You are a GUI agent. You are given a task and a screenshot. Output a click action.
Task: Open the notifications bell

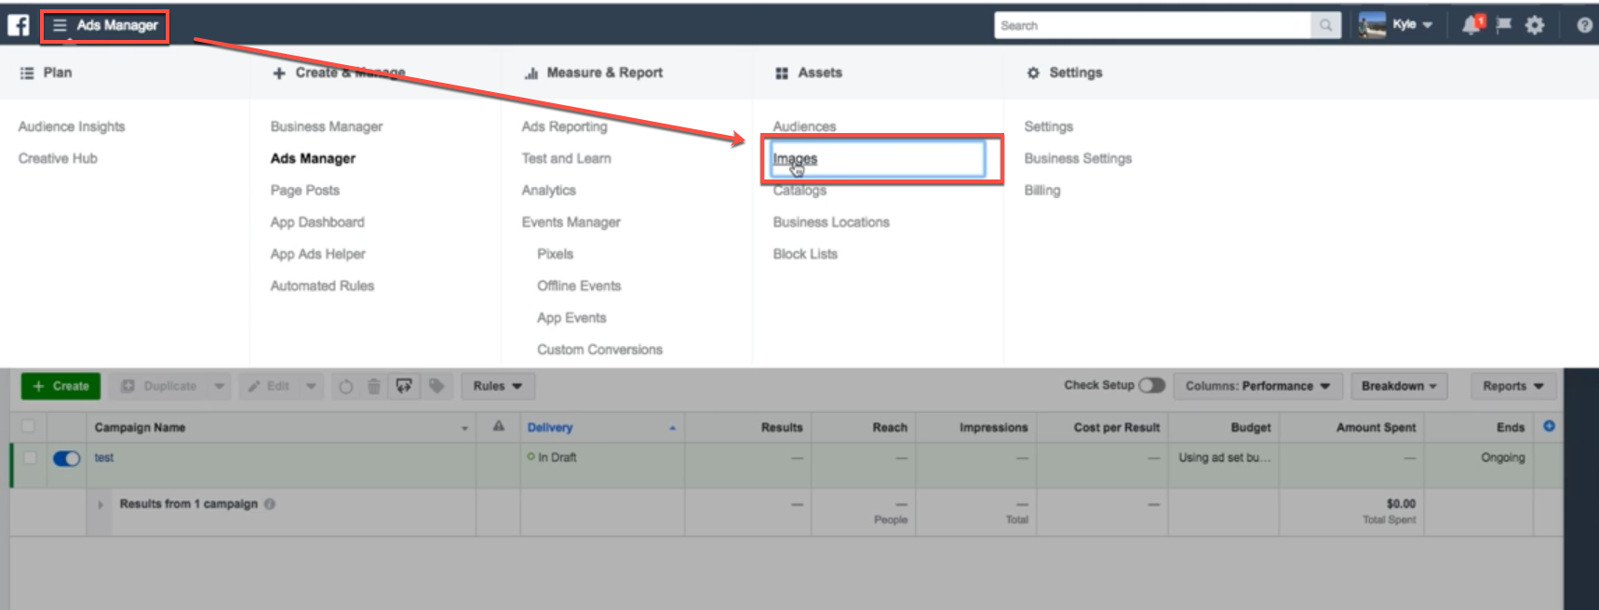[1471, 25]
